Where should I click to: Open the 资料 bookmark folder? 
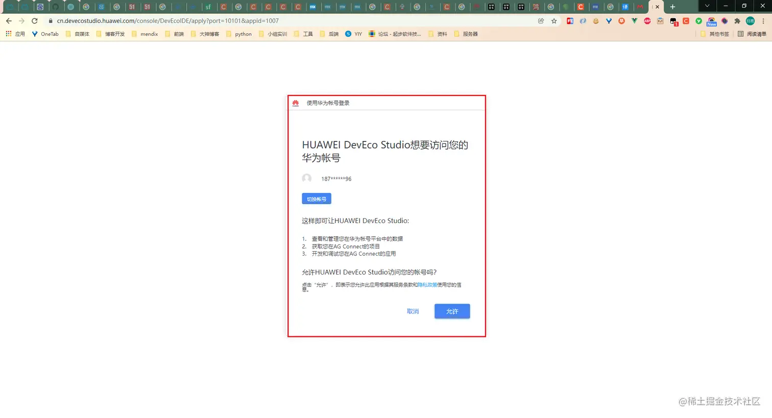pos(438,34)
